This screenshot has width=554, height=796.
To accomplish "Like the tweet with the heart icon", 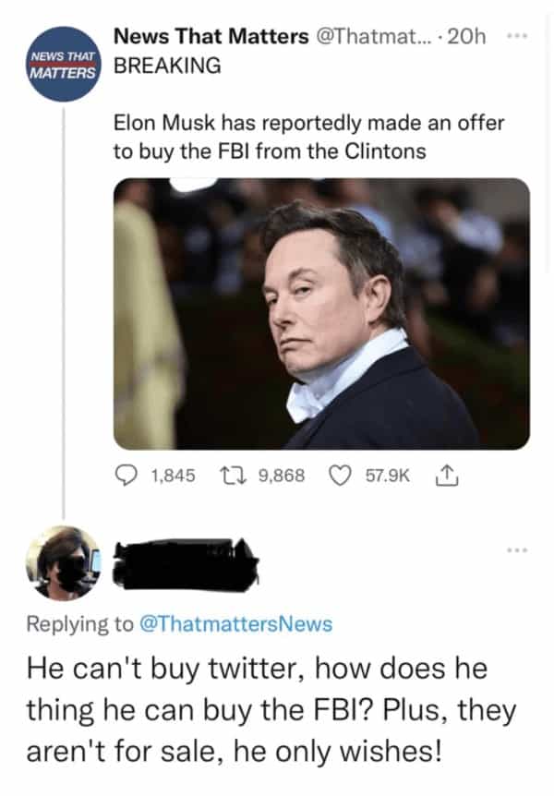I will (343, 476).
